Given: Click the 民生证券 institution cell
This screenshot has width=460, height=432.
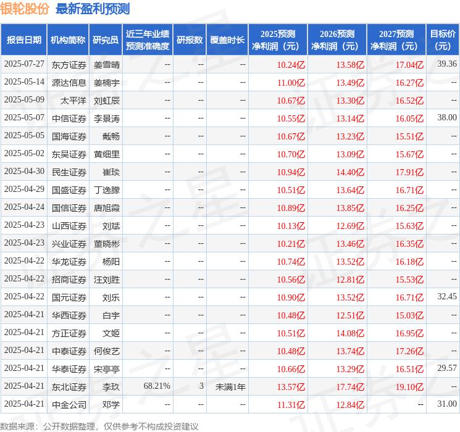Looking at the screenshot, I should tap(69, 172).
